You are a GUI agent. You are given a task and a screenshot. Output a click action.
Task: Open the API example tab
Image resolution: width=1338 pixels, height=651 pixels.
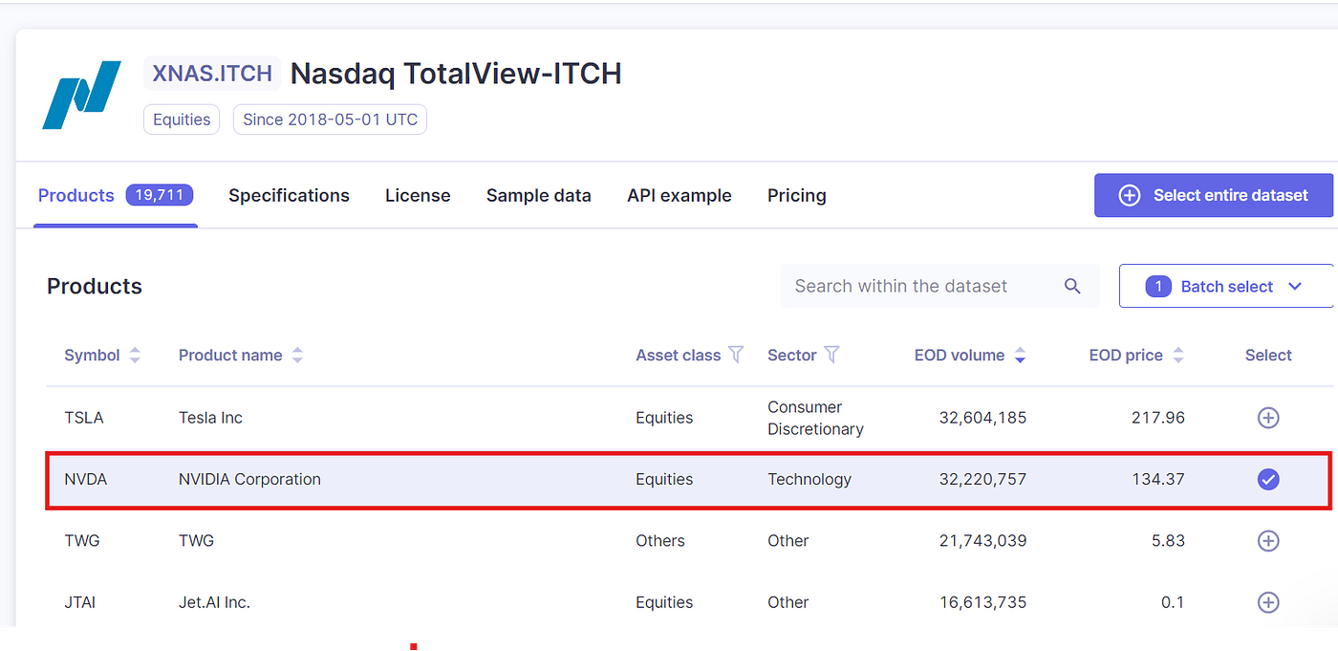tap(679, 195)
